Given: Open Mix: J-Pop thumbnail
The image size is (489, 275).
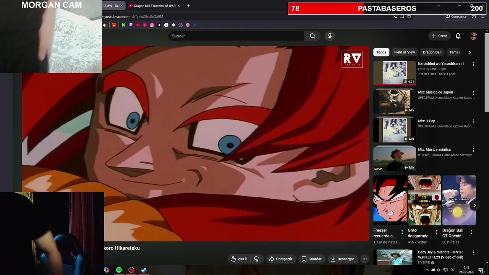Looking at the screenshot, I should point(395,130).
